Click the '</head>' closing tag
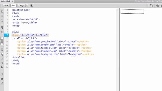The width and height of the screenshot is (162, 91). click(x=16, y=26)
